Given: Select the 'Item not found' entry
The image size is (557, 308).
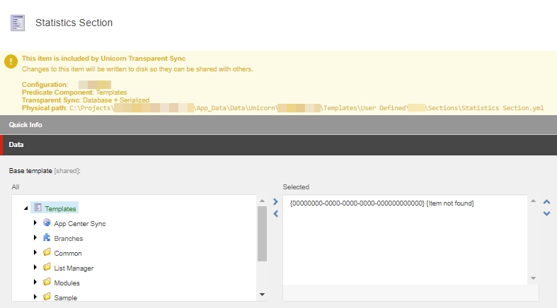Looking at the screenshot, I should pos(381,203).
